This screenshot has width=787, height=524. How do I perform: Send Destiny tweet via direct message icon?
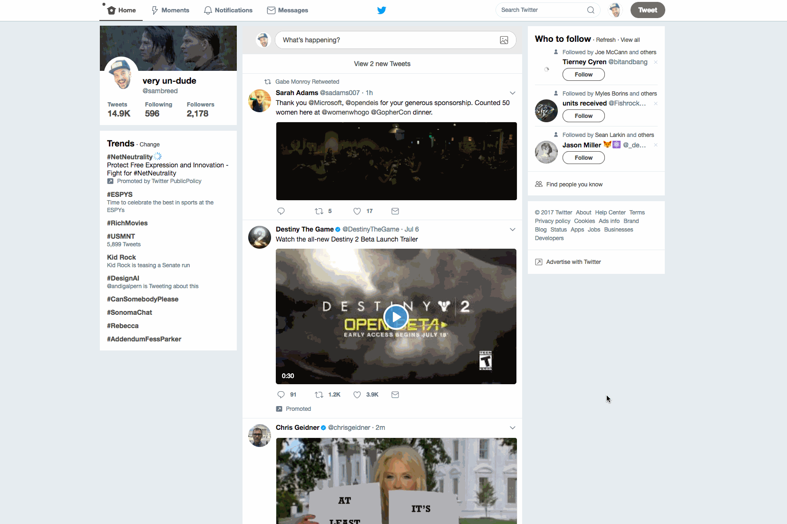click(x=395, y=395)
